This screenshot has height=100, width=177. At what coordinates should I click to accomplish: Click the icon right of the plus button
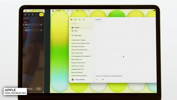(103, 79)
